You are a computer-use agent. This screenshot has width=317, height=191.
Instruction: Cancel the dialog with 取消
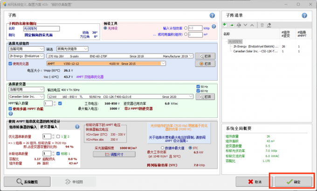tap(255, 182)
